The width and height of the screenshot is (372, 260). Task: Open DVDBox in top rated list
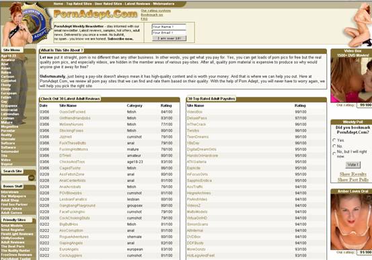[194, 236]
